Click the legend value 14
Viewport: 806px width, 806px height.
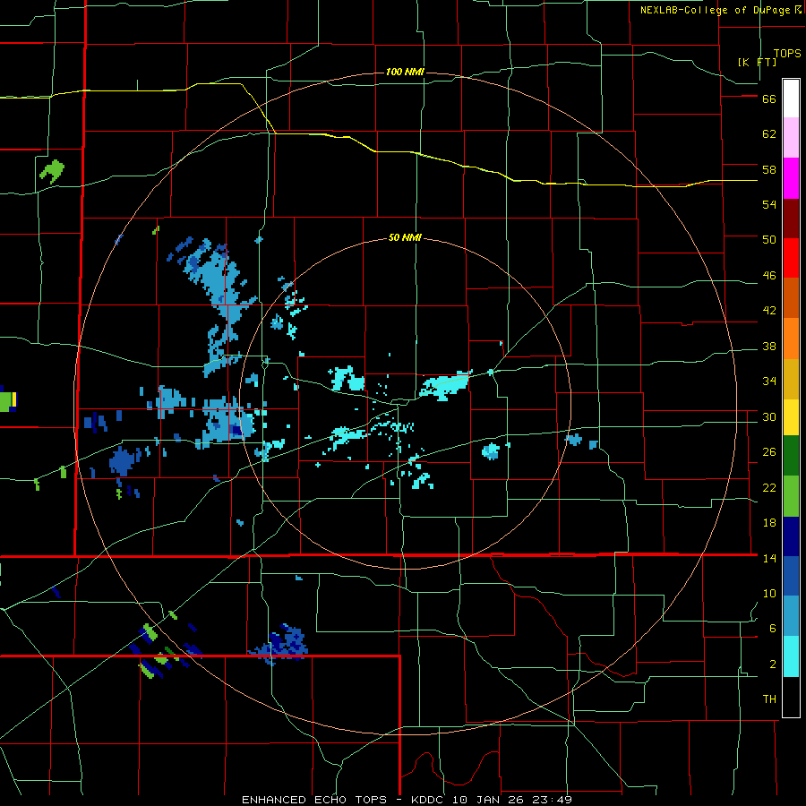click(769, 558)
